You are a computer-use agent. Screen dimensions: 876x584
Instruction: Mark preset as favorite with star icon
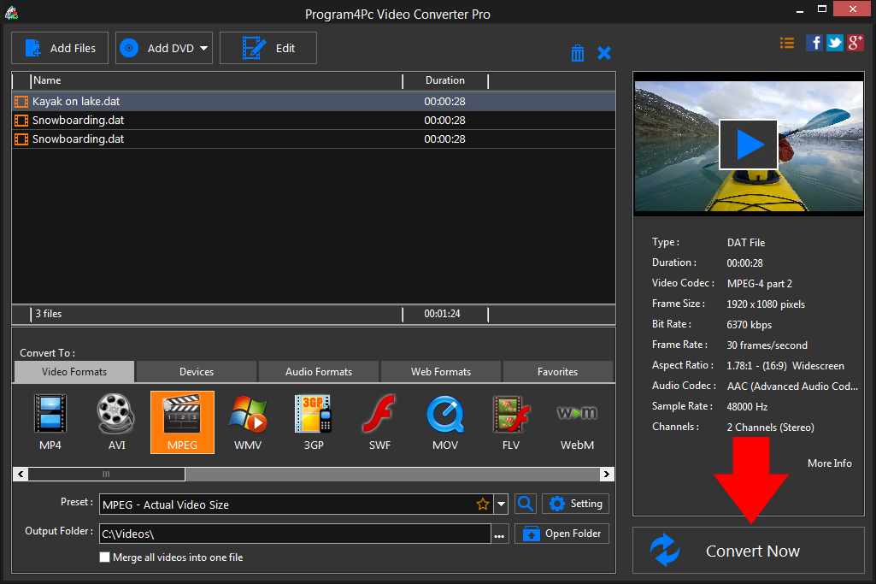pyautogui.click(x=483, y=504)
